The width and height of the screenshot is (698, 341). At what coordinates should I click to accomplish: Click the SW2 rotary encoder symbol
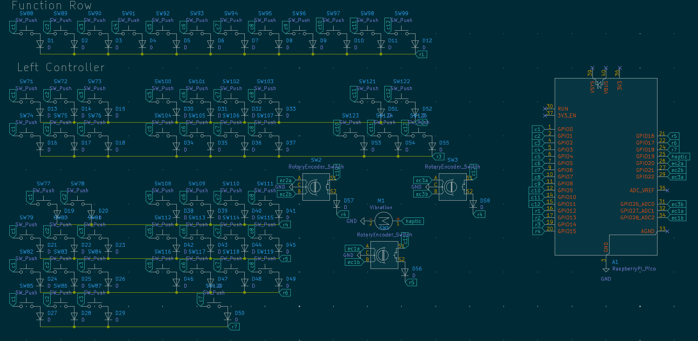tap(315, 187)
